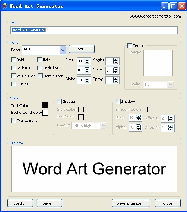The image size is (187, 212).
Task: Decrease Angle value with down arrow
Action: click(x=115, y=63)
